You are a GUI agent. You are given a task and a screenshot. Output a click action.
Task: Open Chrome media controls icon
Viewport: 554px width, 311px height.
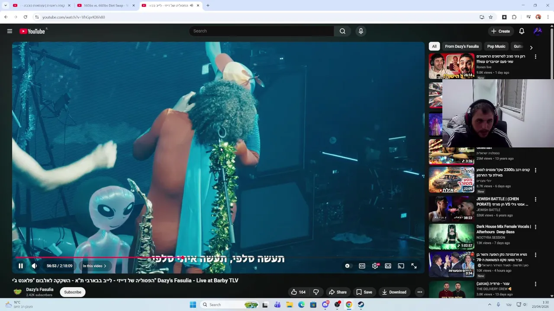tap(528, 17)
